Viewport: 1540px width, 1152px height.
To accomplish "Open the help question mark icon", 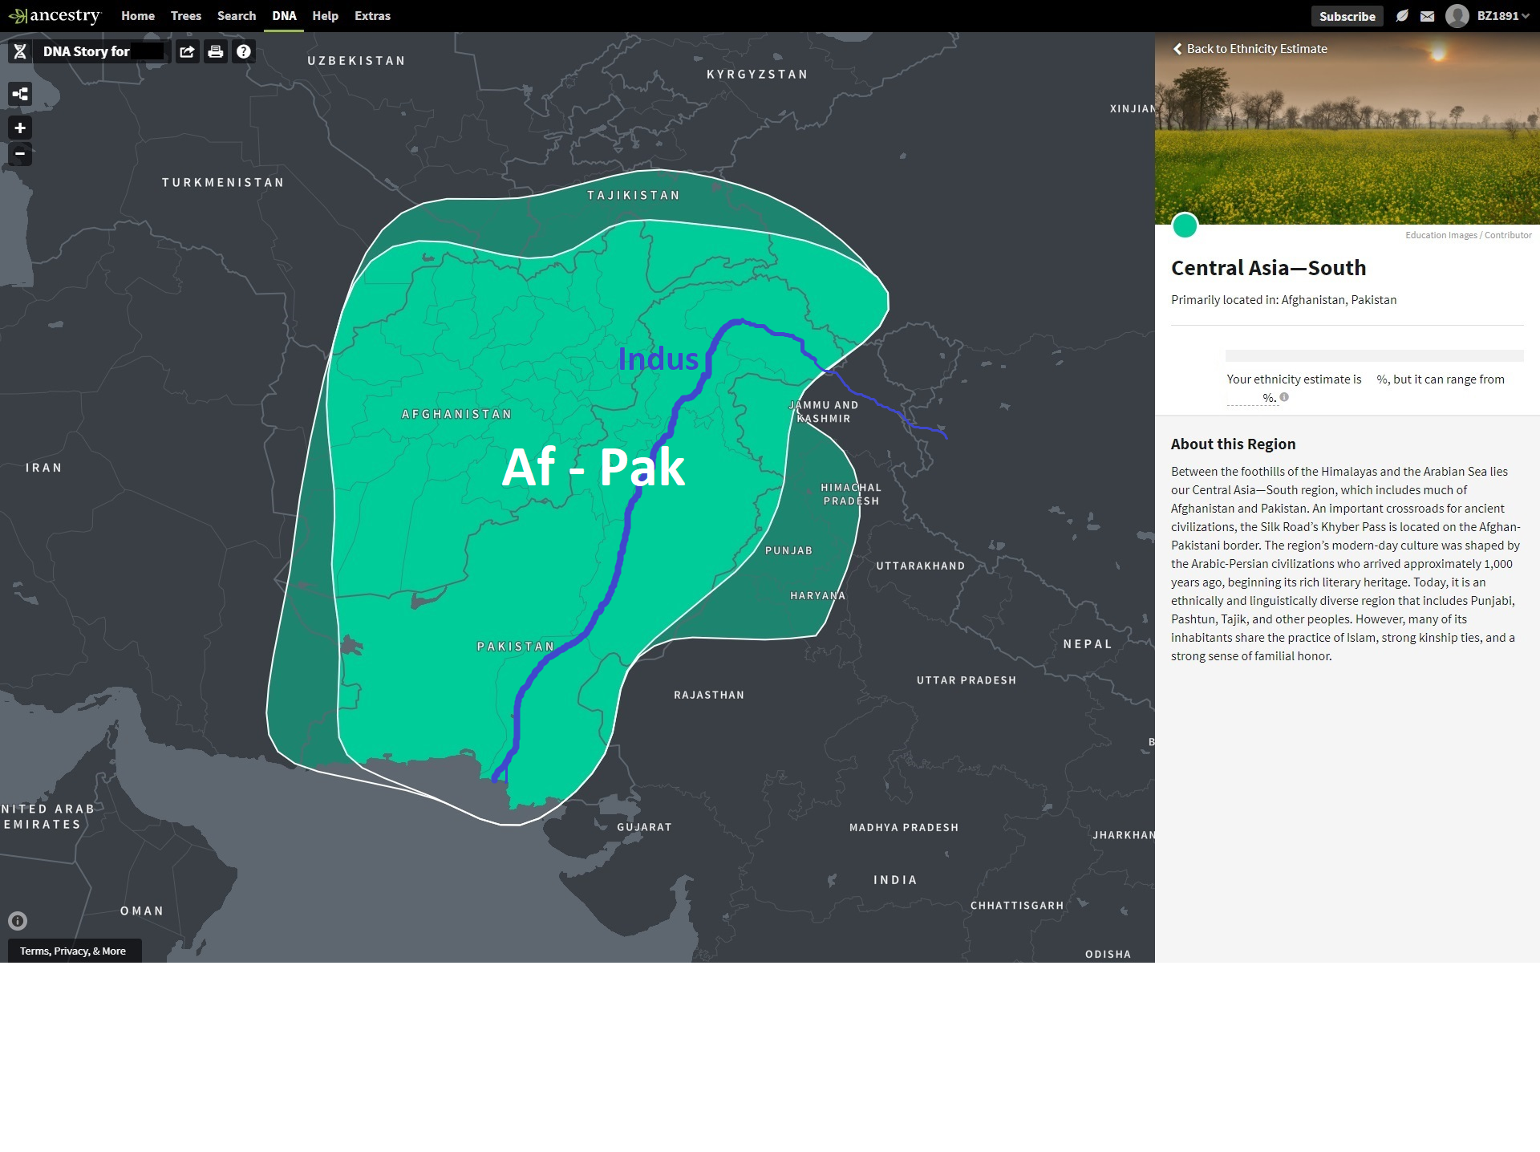I will click(x=244, y=51).
